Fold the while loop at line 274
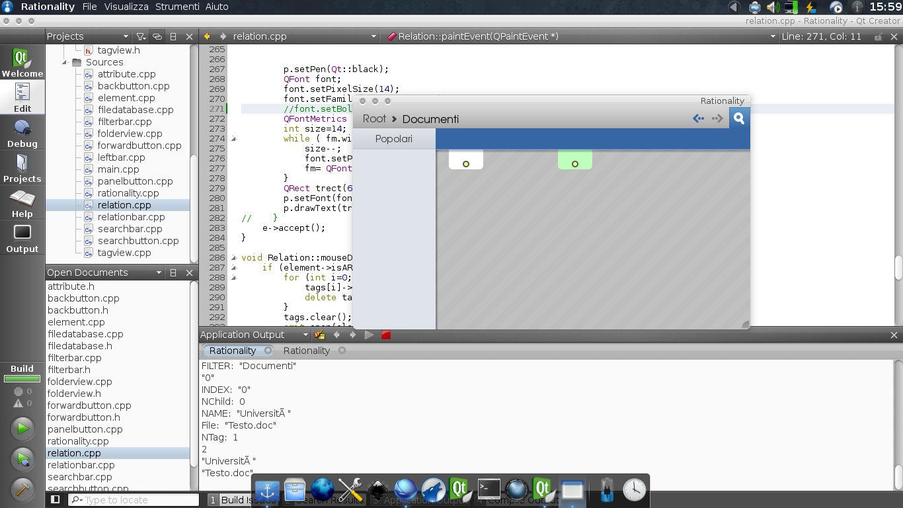The width and height of the screenshot is (903, 508). (x=233, y=139)
